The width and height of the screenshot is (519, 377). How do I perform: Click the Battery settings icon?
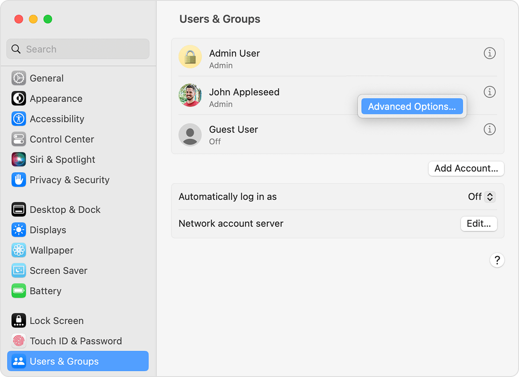click(18, 291)
